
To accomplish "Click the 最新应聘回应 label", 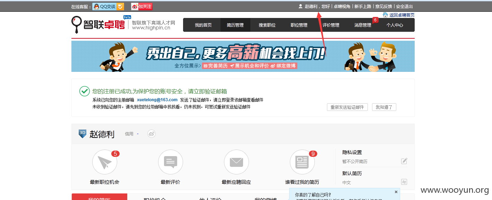I will [x=236, y=182].
